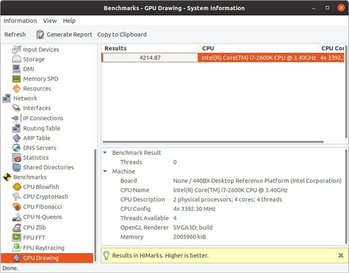Viewport: 349px width, 273px height.
Task: Open the Information menu
Action: coord(20,20)
